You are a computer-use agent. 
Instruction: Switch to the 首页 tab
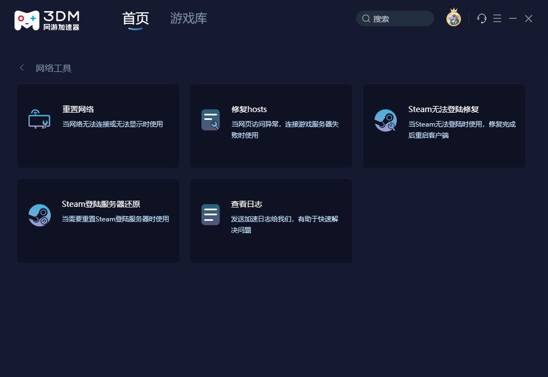click(x=136, y=18)
